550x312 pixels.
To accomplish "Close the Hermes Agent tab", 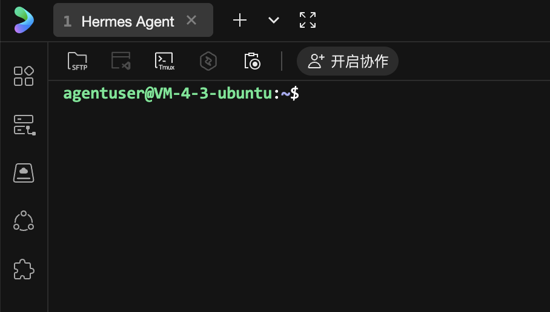I will pos(191,21).
